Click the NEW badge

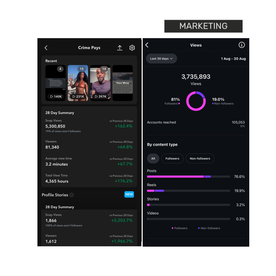(x=129, y=194)
